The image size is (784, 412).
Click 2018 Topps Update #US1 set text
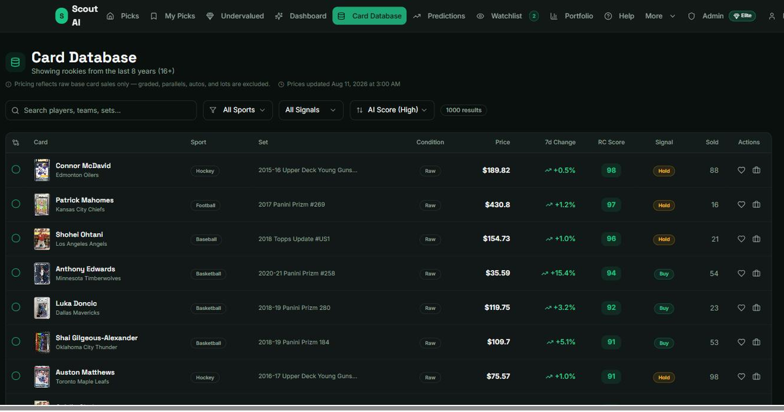(294, 239)
